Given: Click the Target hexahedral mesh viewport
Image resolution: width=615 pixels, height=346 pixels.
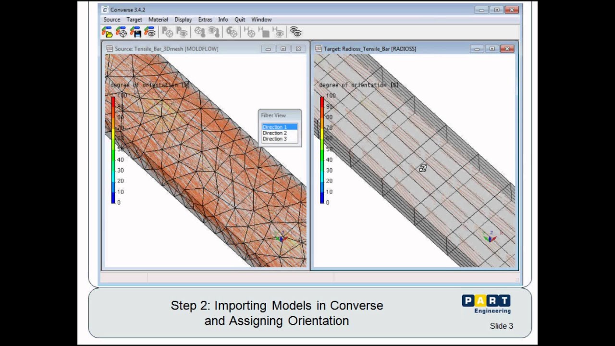Looking at the screenshot, I should coord(414,161).
